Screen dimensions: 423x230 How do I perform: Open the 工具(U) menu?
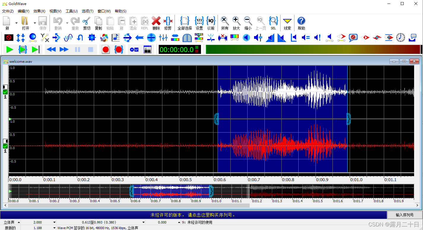(72, 11)
